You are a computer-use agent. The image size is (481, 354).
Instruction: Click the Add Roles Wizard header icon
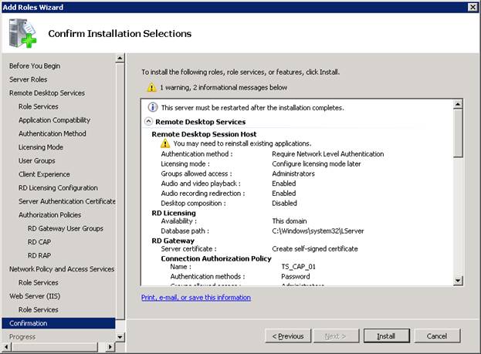(22, 33)
